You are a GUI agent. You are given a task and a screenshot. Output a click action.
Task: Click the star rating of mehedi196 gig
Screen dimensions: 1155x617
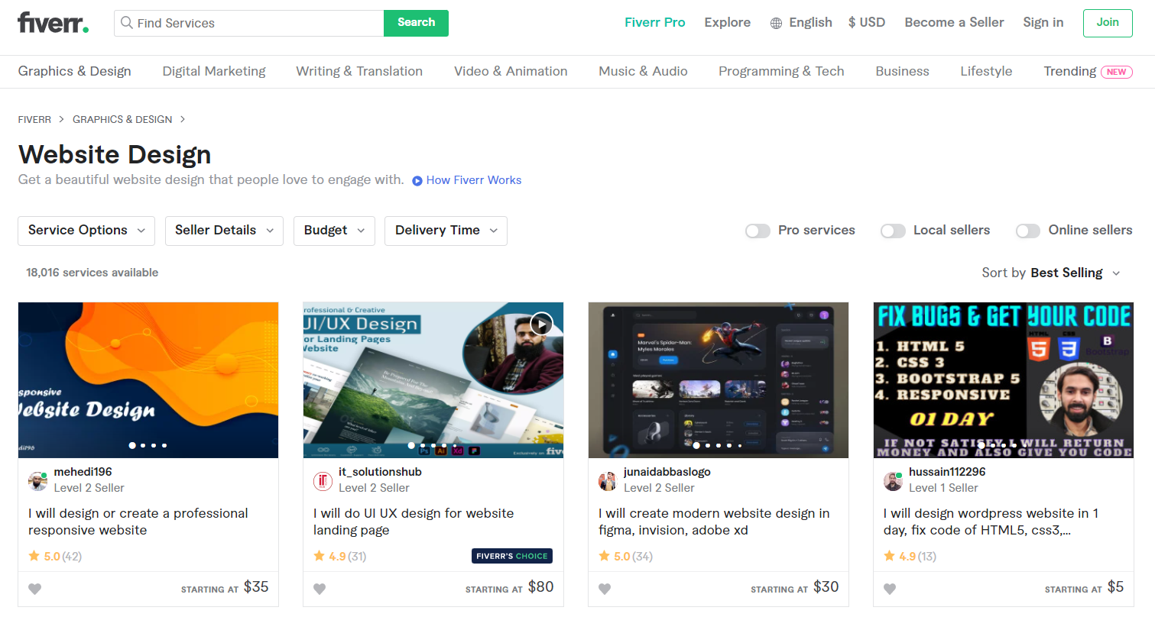click(x=55, y=557)
